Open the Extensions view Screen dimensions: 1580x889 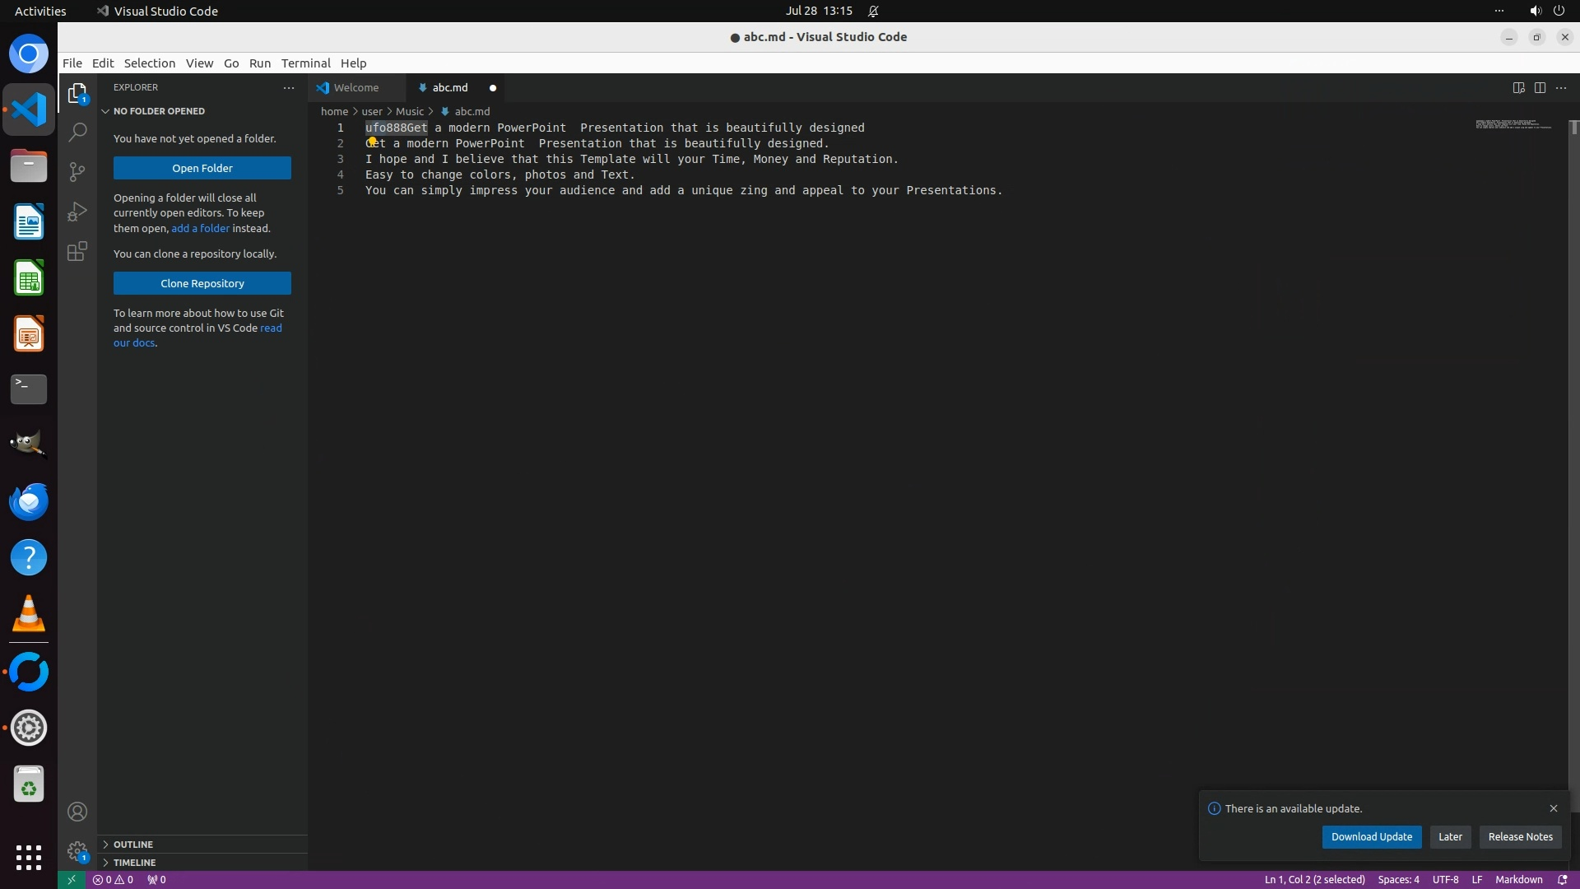(77, 251)
